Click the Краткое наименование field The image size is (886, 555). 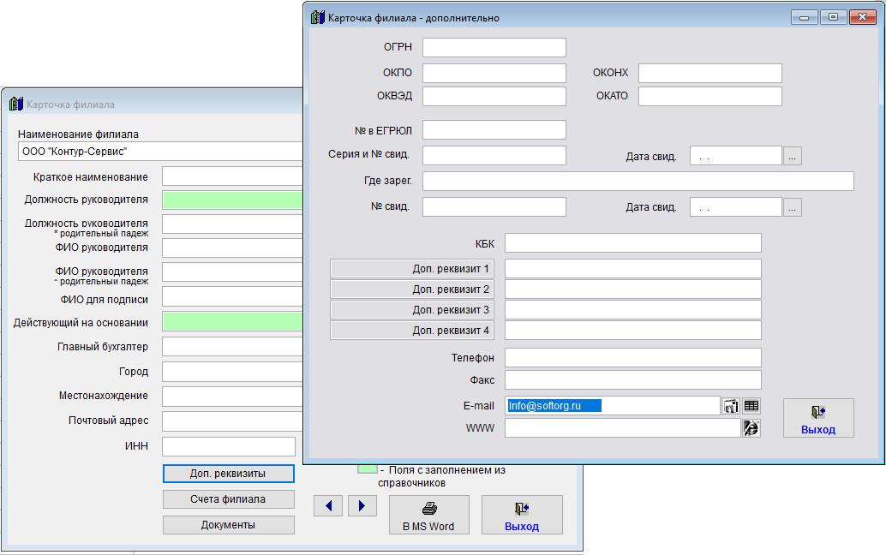pyautogui.click(x=233, y=176)
